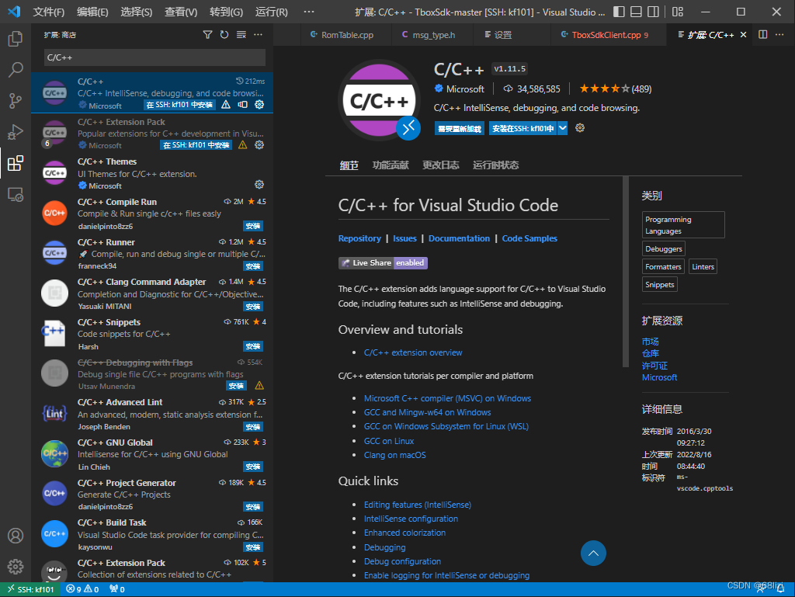This screenshot has height=597, width=795.
Task: Open the Extensions view icon
Action: (x=16, y=163)
